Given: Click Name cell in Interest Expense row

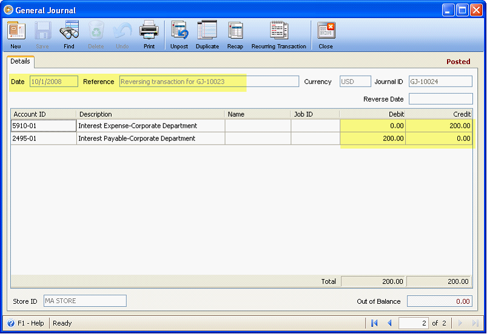Looking at the screenshot, I should (x=258, y=126).
